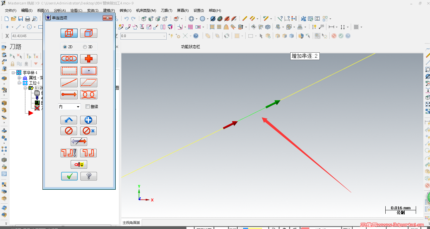The image size is (430, 229).
Task: Click the Sigma statistics toolbar icon
Action: pos(317,19)
